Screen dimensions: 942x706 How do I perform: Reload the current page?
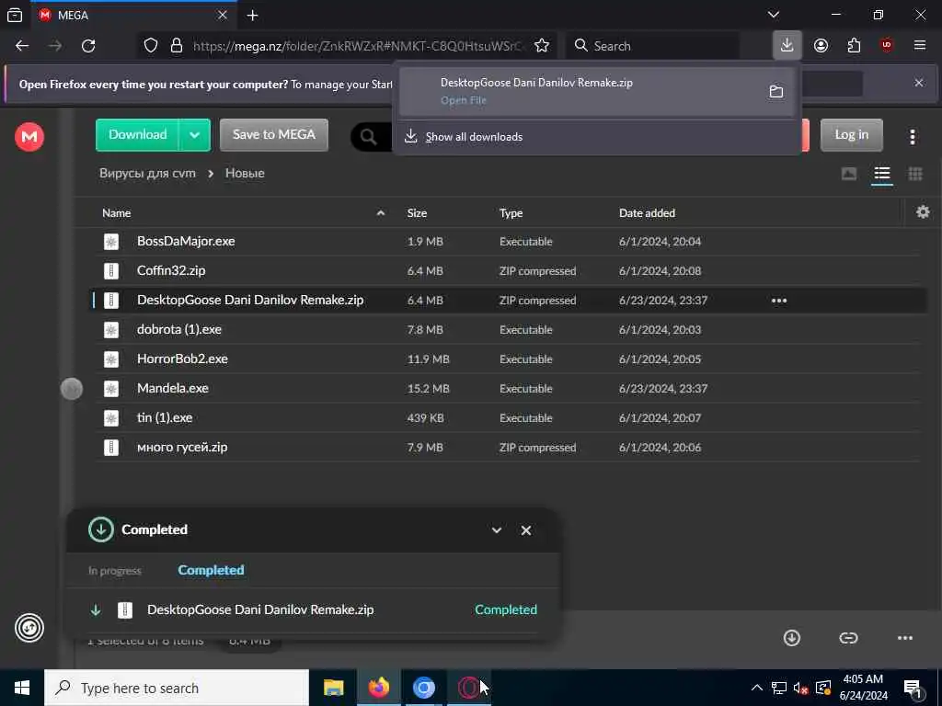(x=88, y=46)
